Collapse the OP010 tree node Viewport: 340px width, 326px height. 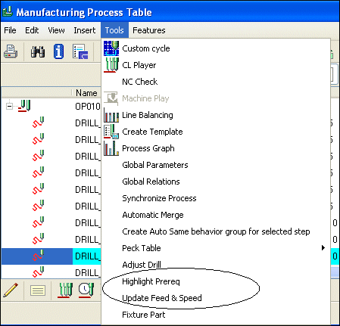point(9,107)
